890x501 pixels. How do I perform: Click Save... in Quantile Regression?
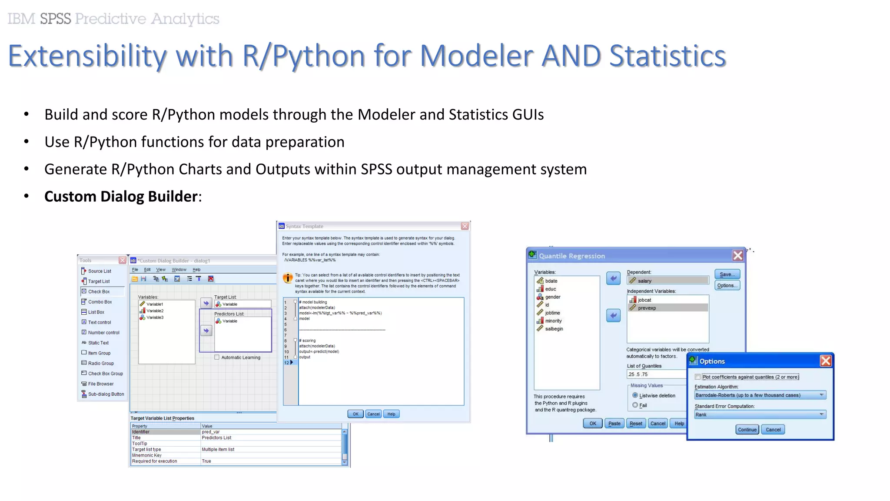coord(727,274)
